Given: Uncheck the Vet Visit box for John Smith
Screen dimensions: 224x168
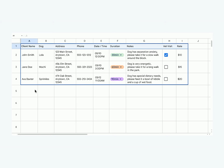Looking at the screenshot, I should (x=166, y=55).
